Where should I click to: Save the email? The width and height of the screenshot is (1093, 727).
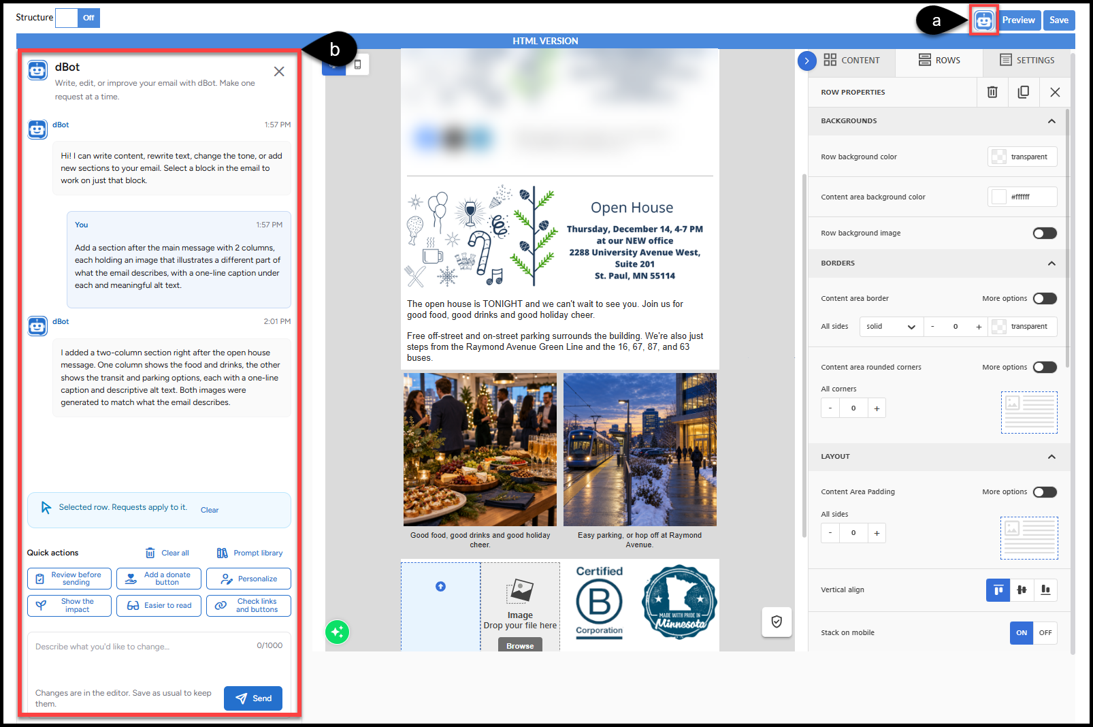tap(1058, 20)
